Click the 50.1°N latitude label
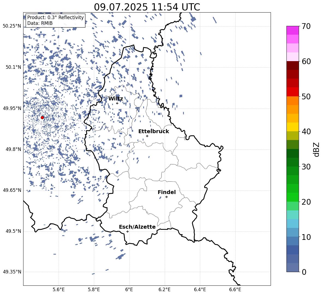Image resolution: width=323 pixels, height=295 pixels. point(13,67)
